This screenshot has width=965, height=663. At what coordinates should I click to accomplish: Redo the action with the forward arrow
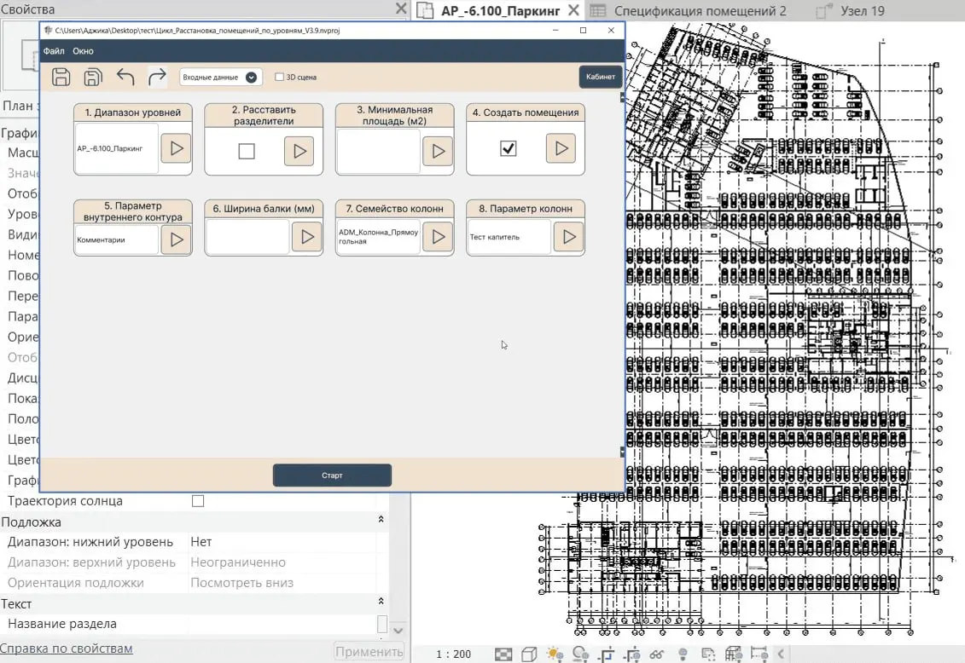click(x=158, y=77)
